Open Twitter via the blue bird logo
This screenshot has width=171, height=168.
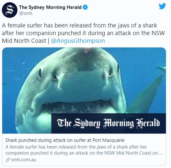coord(162,6)
